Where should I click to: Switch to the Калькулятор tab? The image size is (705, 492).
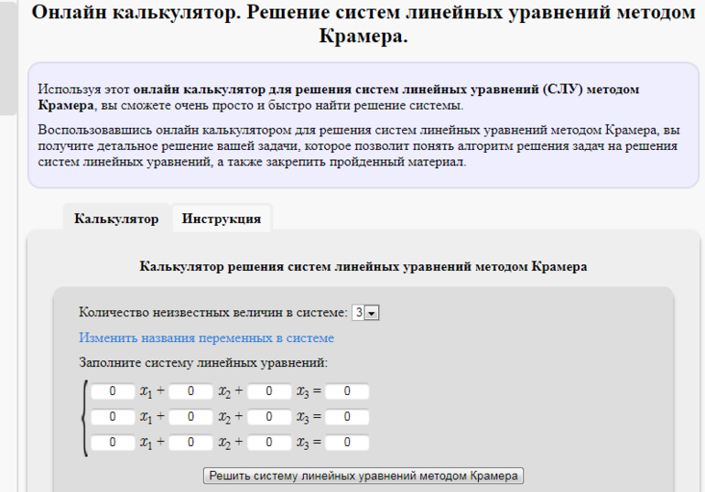click(116, 219)
